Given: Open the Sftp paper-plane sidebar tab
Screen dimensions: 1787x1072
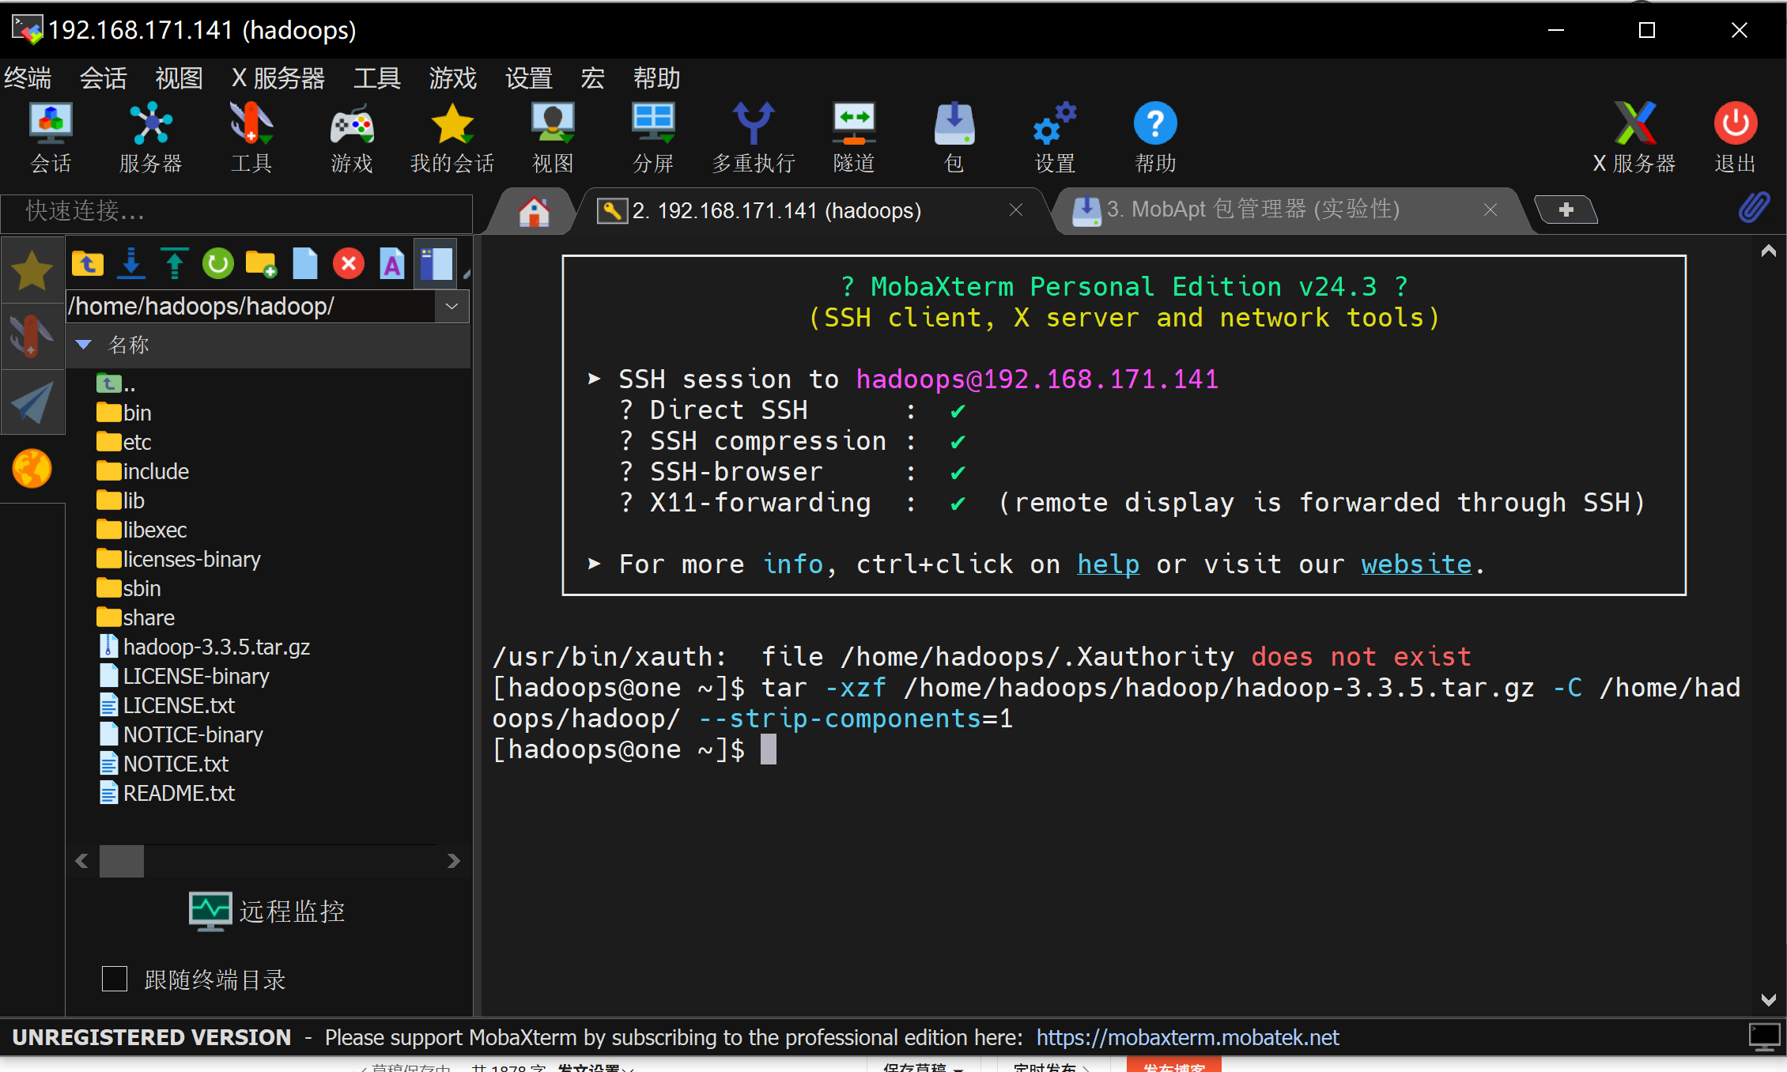Looking at the screenshot, I should pos(32,402).
